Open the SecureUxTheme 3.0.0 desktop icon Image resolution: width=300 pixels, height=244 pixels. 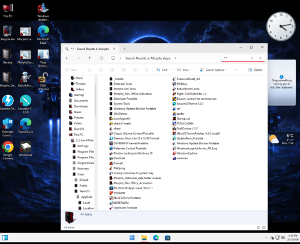tap(25, 104)
